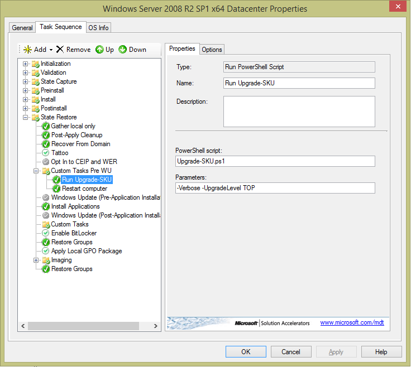Screen dimensions: 411x367
Task: Collapse the State Restore group
Action: [x=26, y=117]
